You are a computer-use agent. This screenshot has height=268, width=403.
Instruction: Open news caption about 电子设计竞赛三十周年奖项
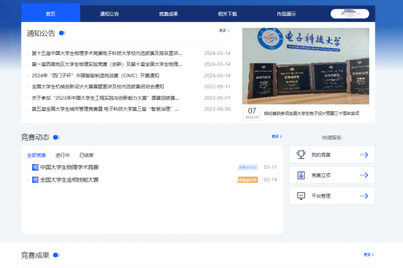click(312, 113)
